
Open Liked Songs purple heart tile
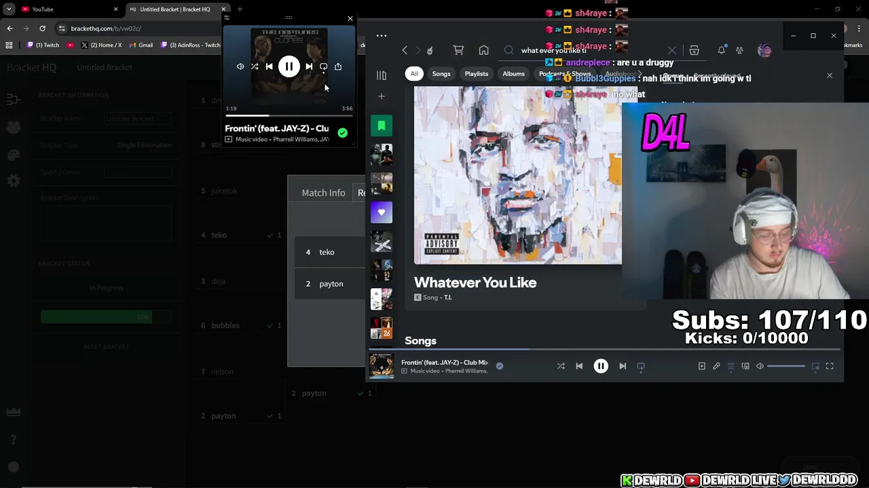382,212
